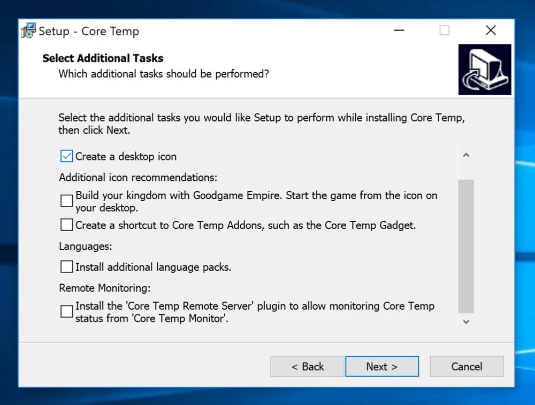535x405 pixels.
Task: Click the Select Additional Tasks heading
Action: pyautogui.click(x=103, y=58)
